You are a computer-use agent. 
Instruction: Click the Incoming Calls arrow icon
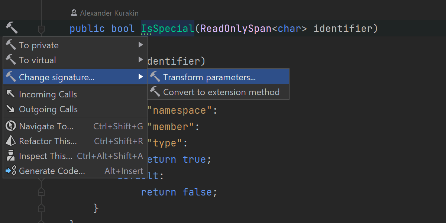tap(11, 94)
